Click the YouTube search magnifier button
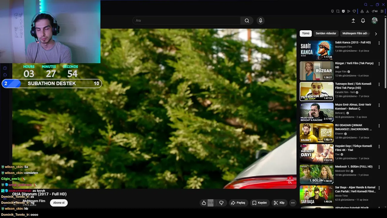The image size is (387, 218). 247,21
